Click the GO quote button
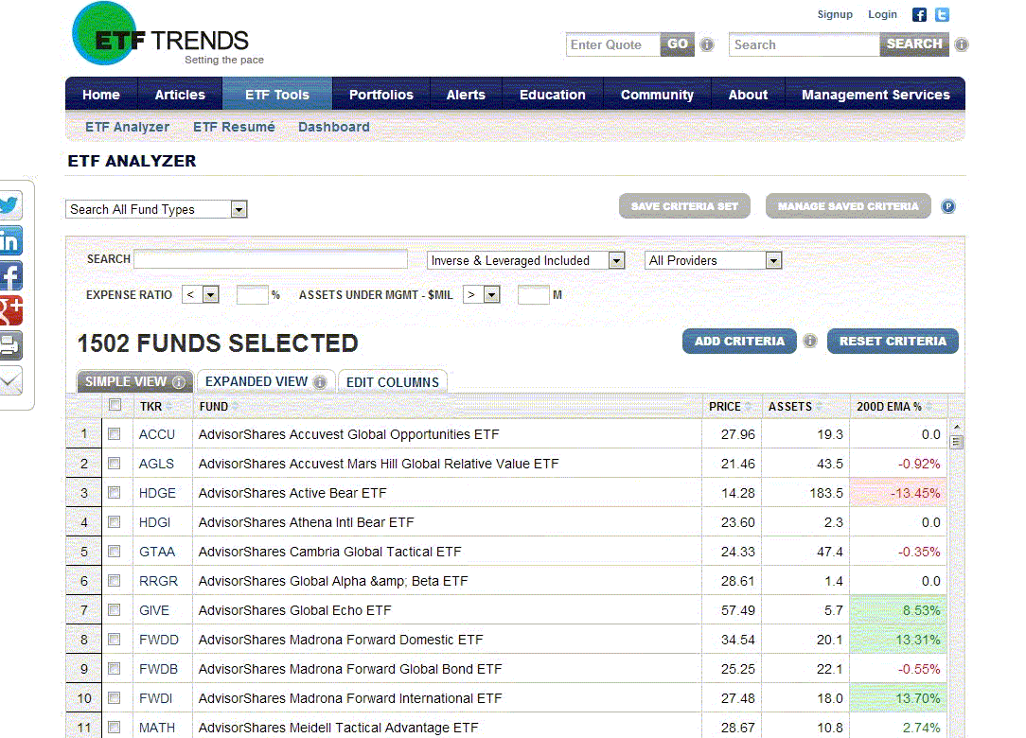Viewport: 1026px width, 738px height. pyautogui.click(x=678, y=44)
